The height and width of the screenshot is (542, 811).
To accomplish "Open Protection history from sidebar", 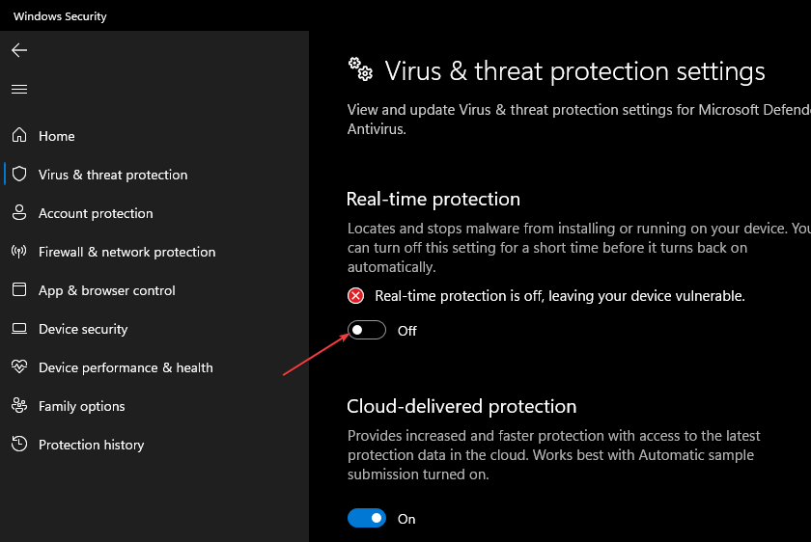I will (91, 445).
